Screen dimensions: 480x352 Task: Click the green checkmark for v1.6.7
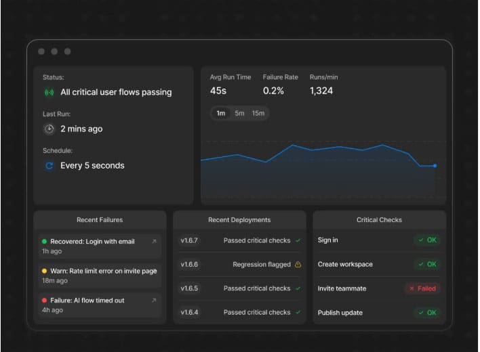coord(298,241)
